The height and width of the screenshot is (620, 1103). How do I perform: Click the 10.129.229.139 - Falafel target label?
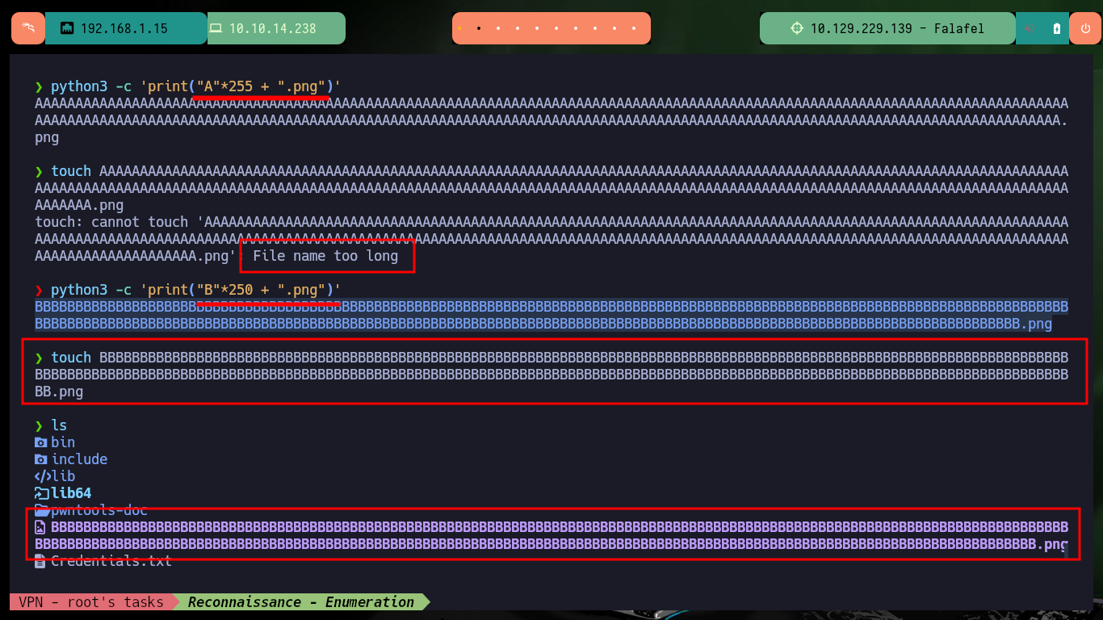pos(897,28)
